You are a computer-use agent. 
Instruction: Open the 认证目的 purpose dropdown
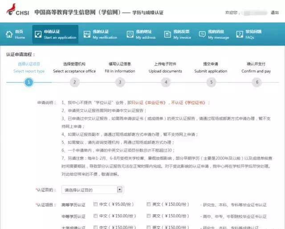(93, 190)
